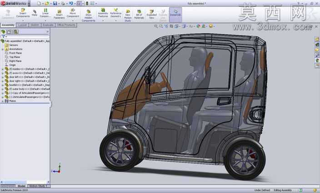
Task: Click the Print icon
Action: [63, 3]
